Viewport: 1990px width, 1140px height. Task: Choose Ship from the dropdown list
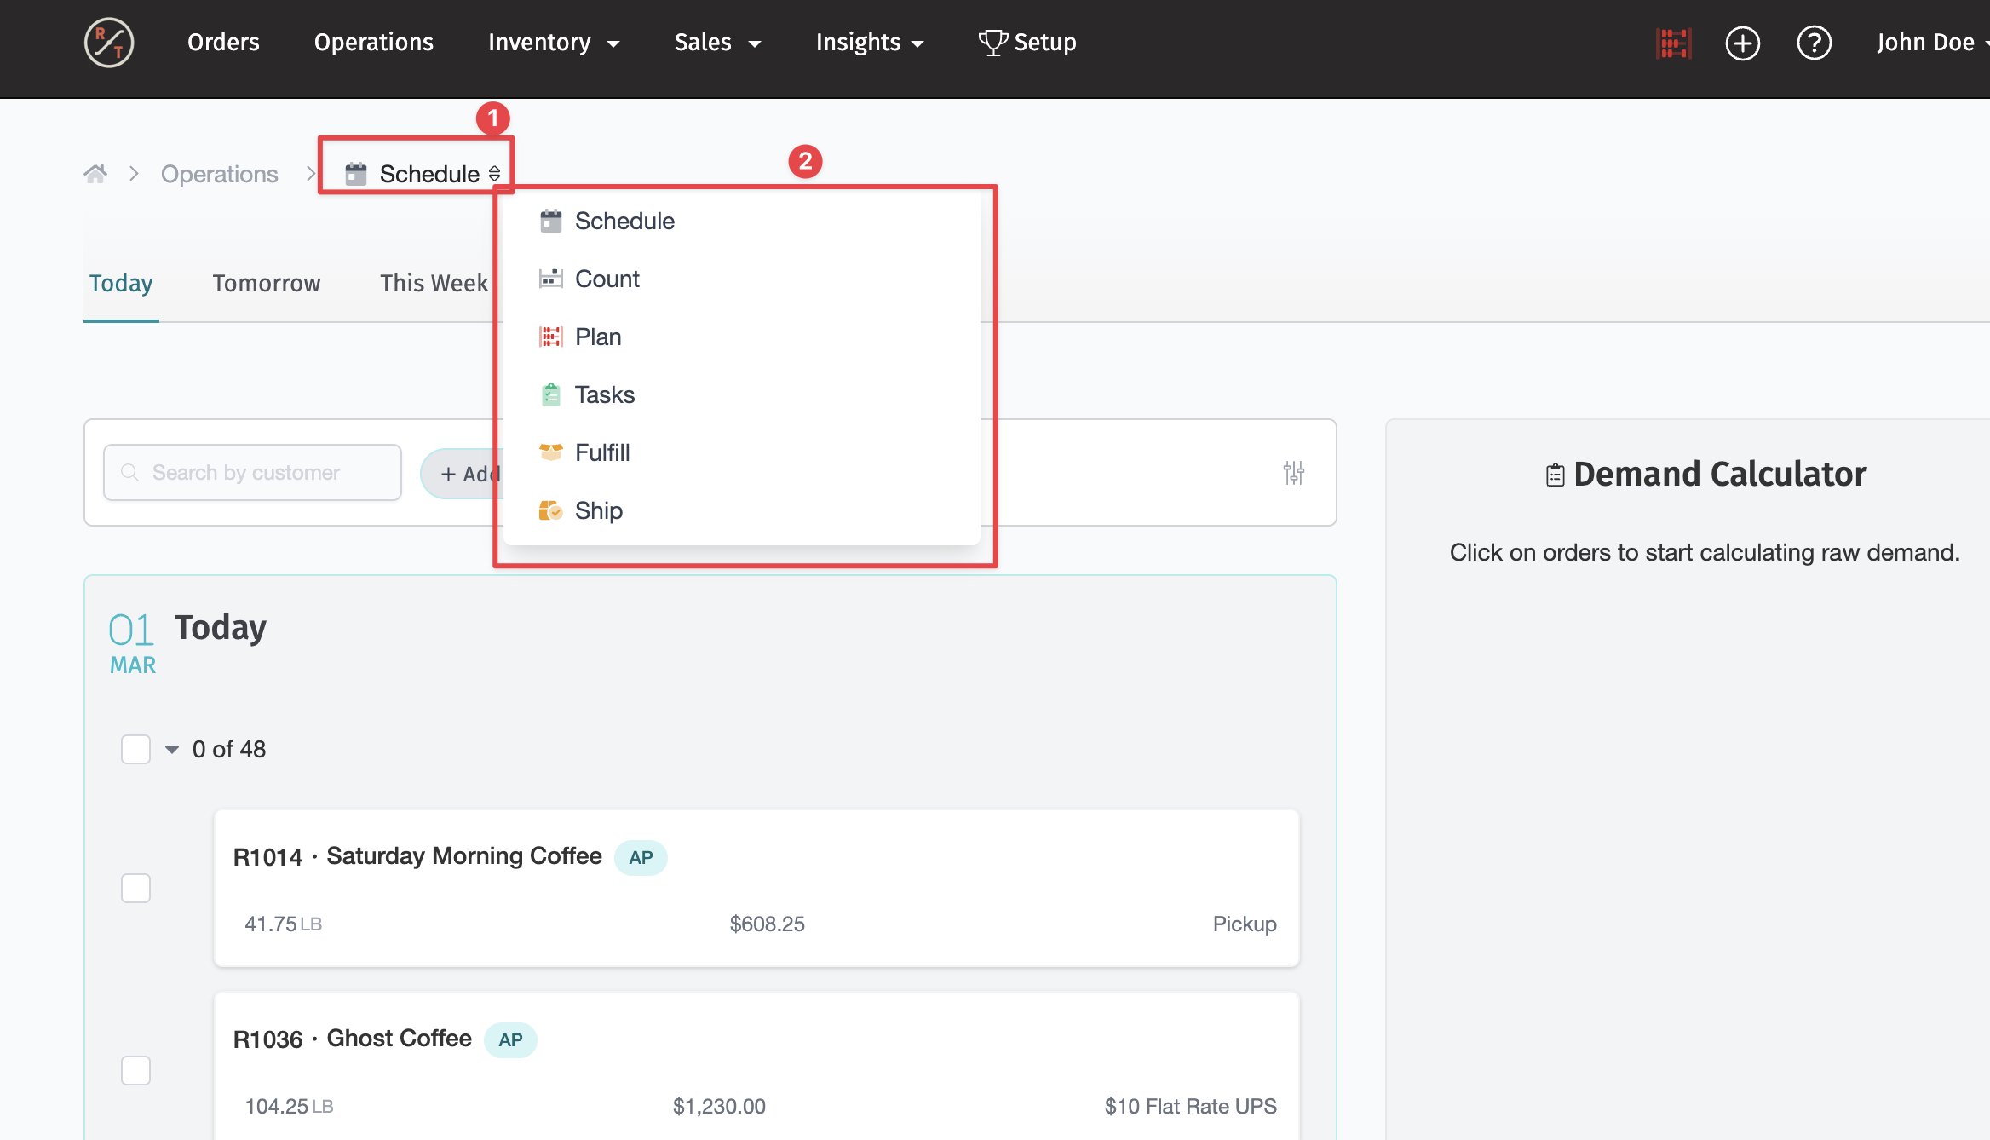[x=598, y=511]
